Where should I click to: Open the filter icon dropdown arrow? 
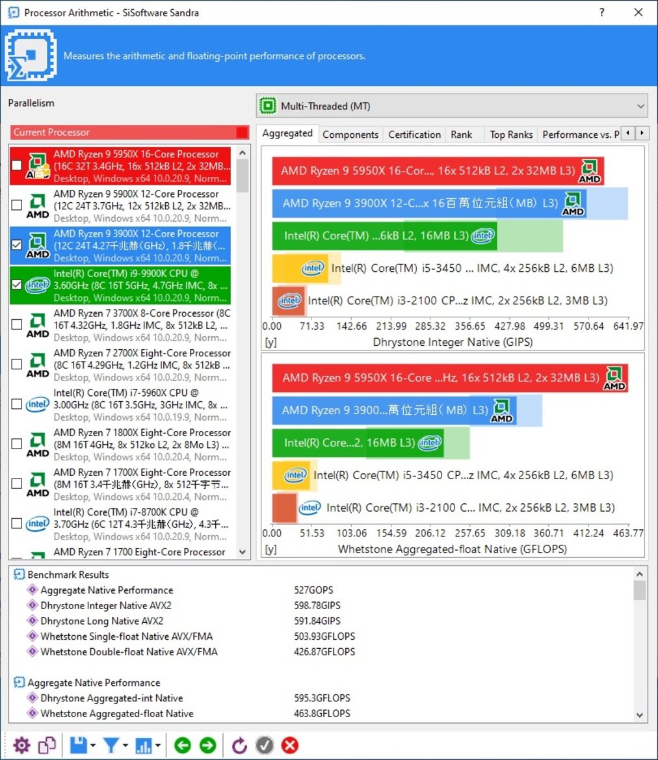[125, 746]
